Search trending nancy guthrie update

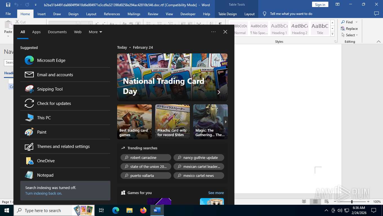pyautogui.click(x=199, y=157)
